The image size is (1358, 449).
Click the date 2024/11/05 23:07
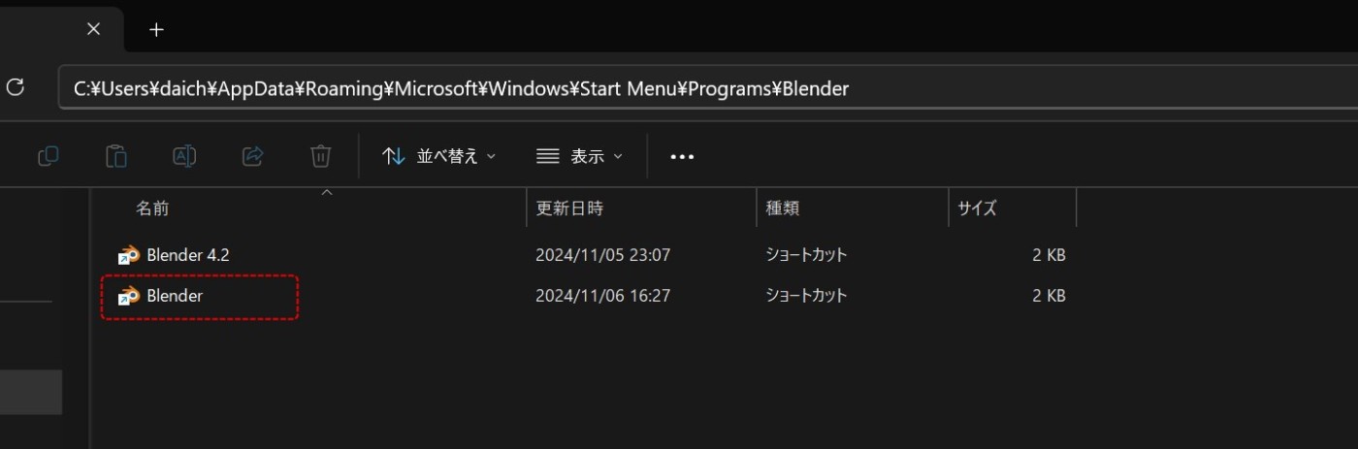click(603, 255)
